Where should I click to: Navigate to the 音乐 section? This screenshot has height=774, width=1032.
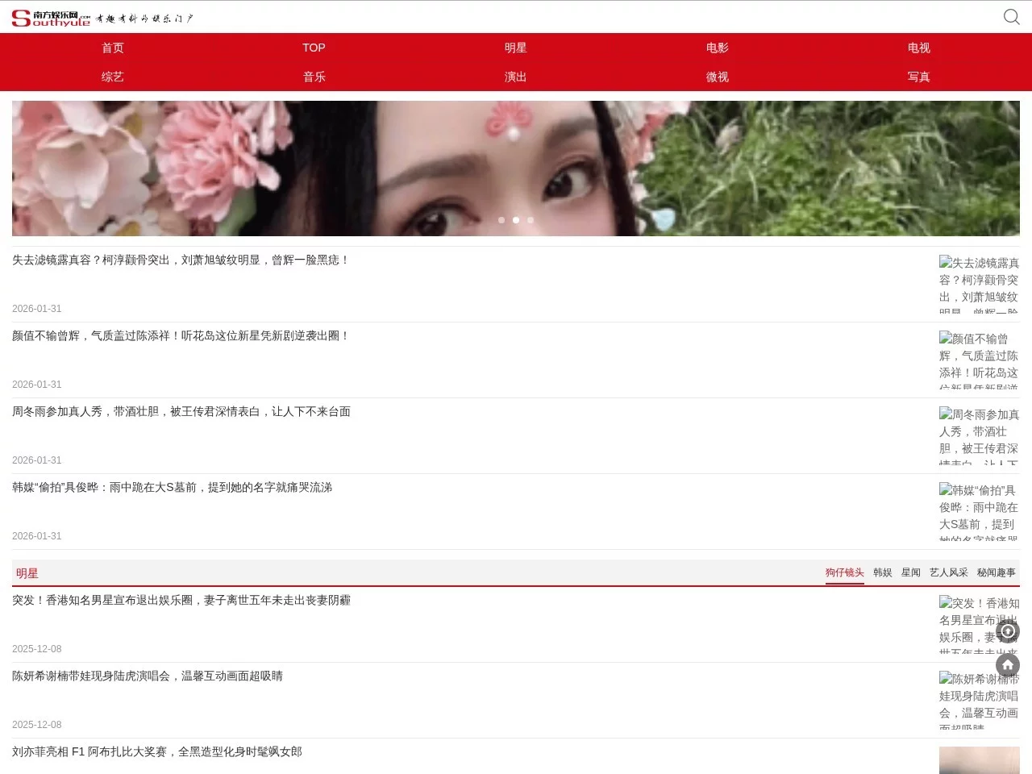point(314,77)
